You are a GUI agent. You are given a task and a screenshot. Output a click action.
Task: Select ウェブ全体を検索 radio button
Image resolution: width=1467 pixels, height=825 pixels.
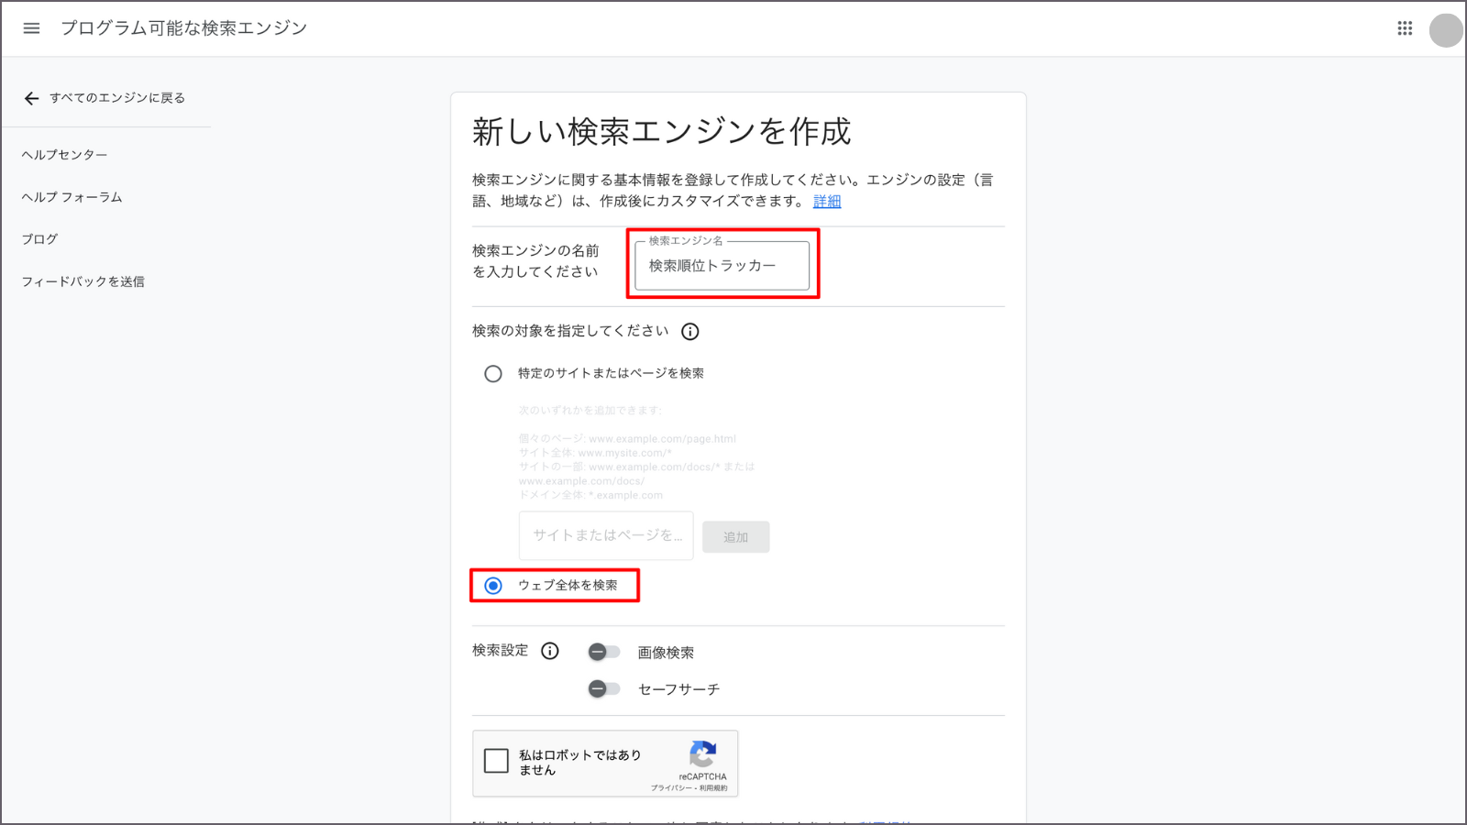pos(493,586)
